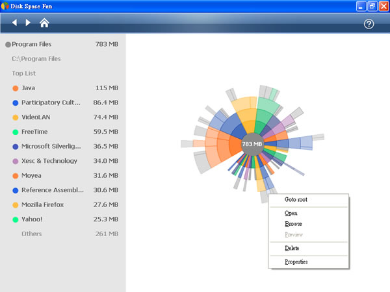The width and height of the screenshot is (390, 292).
Task: Select Xesc & Technology list entry
Action: point(49,161)
